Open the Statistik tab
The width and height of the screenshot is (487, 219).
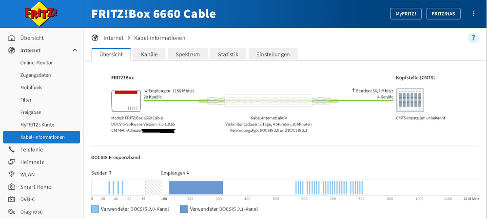(x=228, y=55)
